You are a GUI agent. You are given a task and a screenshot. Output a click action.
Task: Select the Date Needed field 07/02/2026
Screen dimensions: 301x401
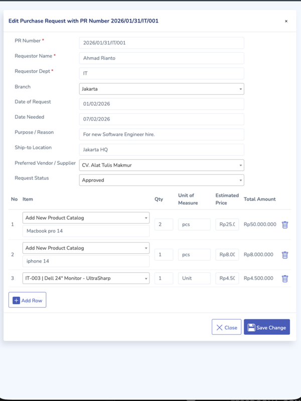162,119
